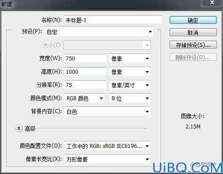
Task: Click the 分辨率 input field with 75
Action: point(85,85)
